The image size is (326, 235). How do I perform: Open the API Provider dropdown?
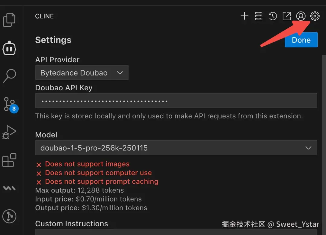tap(82, 73)
